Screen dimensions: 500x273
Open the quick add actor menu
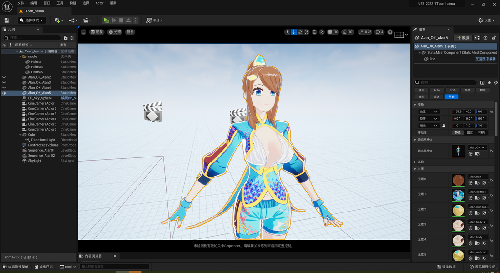[x=59, y=20]
